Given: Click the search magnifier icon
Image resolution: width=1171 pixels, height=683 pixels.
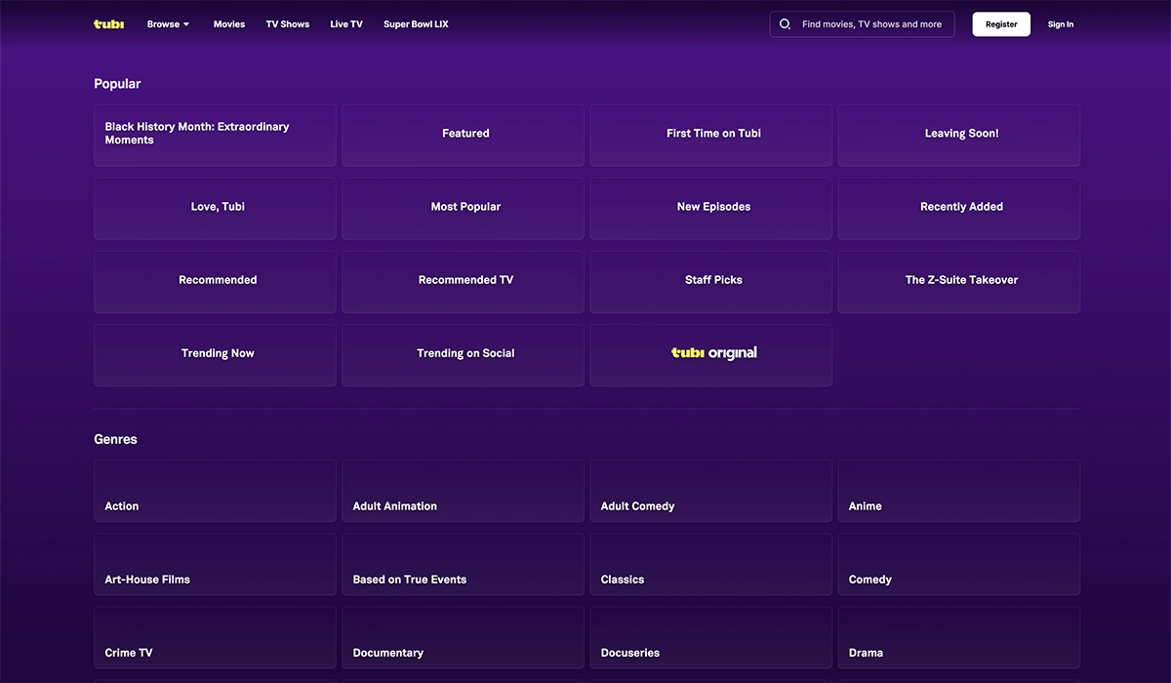Looking at the screenshot, I should point(785,24).
